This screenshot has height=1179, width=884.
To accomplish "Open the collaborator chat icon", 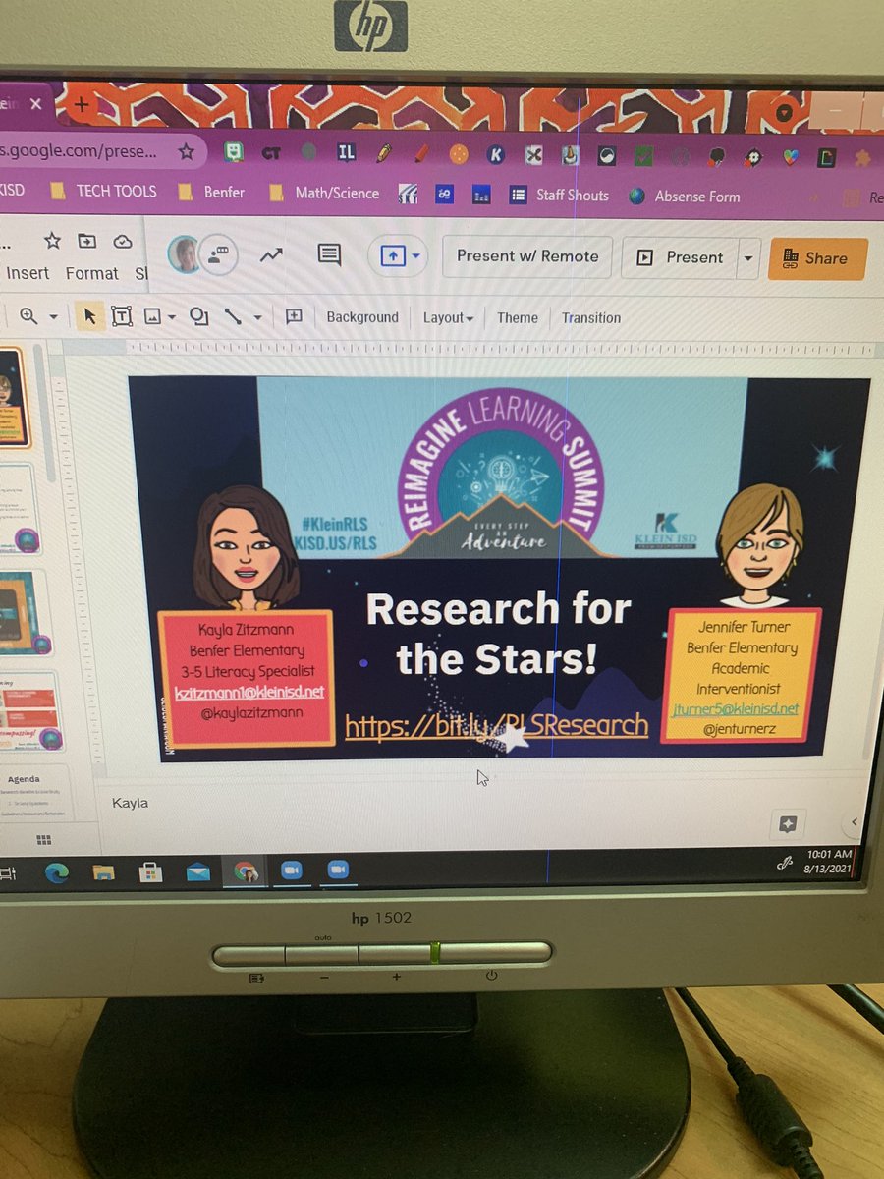I will (218, 255).
